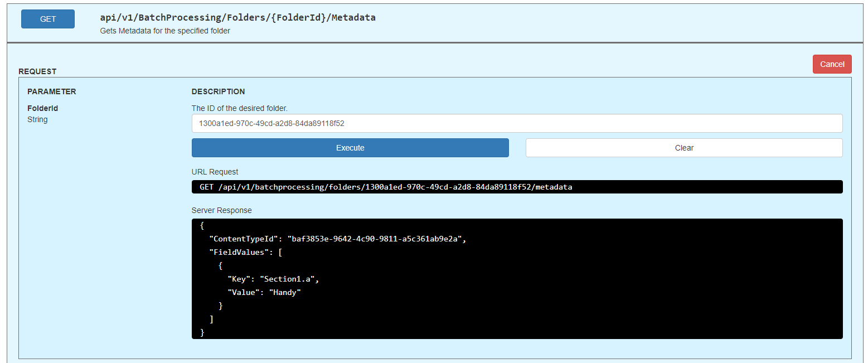Click "Gets Metadata for the specified folder" summary
The height and width of the screenshot is (363, 868).
click(165, 31)
